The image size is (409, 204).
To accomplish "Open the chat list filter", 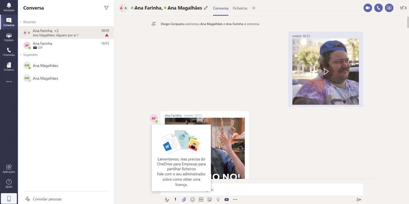I will pyautogui.click(x=106, y=8).
